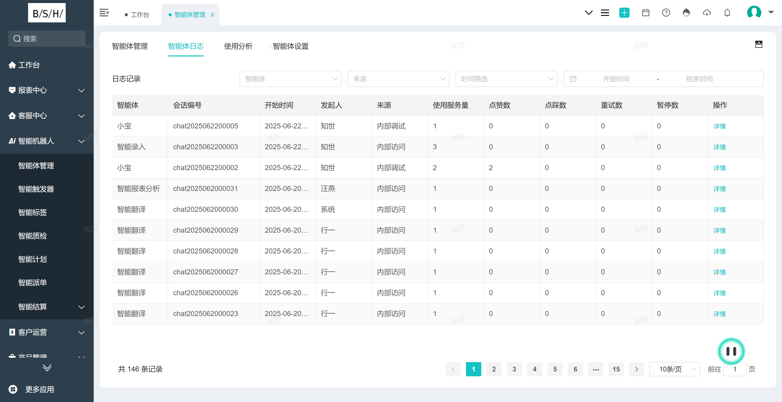Click the next page arrow

coord(636,369)
